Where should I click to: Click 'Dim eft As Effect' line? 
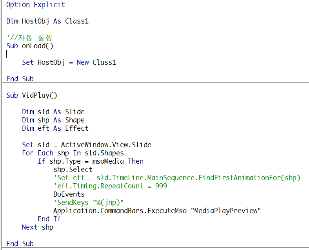pyautogui.click(x=55, y=128)
